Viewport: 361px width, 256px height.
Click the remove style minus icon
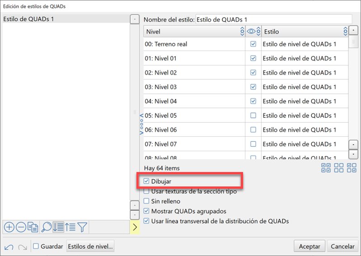(x=21, y=227)
